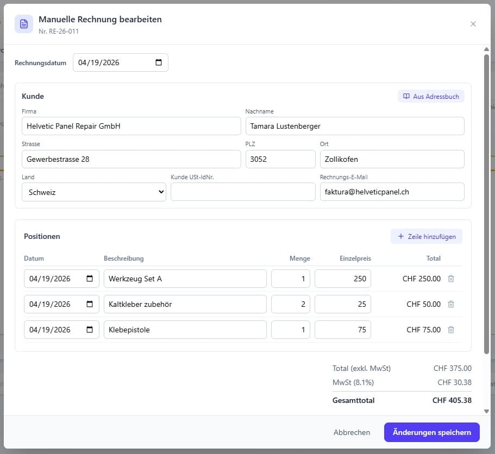Click the empty Kunde USt-IdNr. field
The height and width of the screenshot is (454, 495).
[242, 192]
